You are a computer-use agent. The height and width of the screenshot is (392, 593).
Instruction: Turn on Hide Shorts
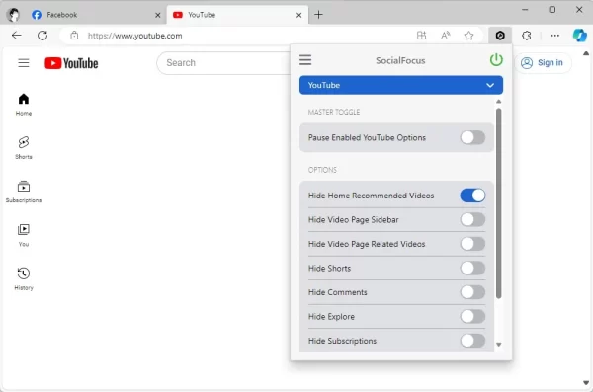pos(472,268)
